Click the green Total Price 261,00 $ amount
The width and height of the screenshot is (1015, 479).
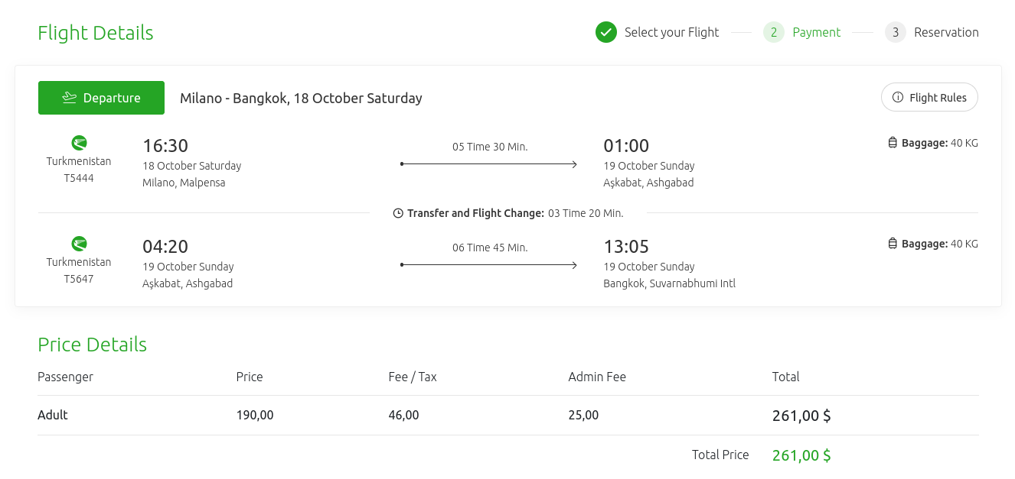pos(801,455)
